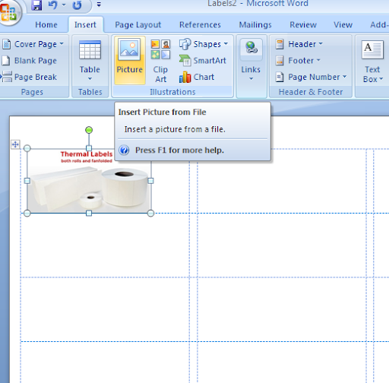
Task: Click the Undo arrow icon
Action: (52, 5)
